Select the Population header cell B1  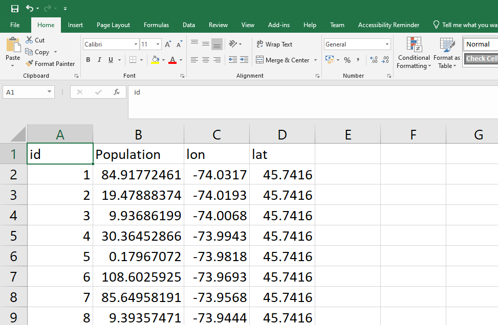tap(138, 154)
